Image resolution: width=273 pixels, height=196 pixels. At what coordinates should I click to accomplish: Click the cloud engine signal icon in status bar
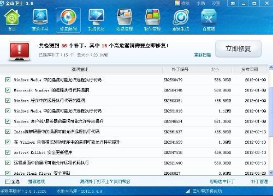point(188,191)
